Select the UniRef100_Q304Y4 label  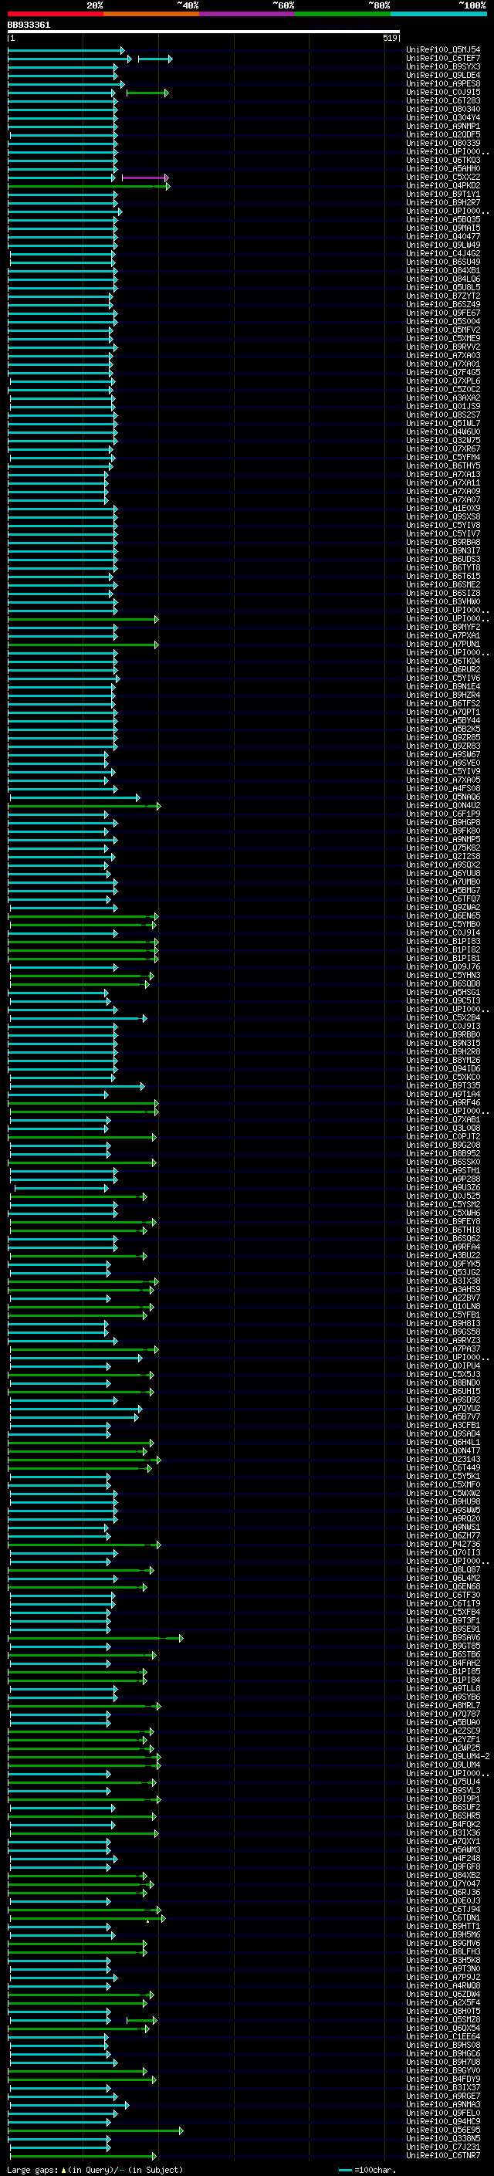coord(443,117)
